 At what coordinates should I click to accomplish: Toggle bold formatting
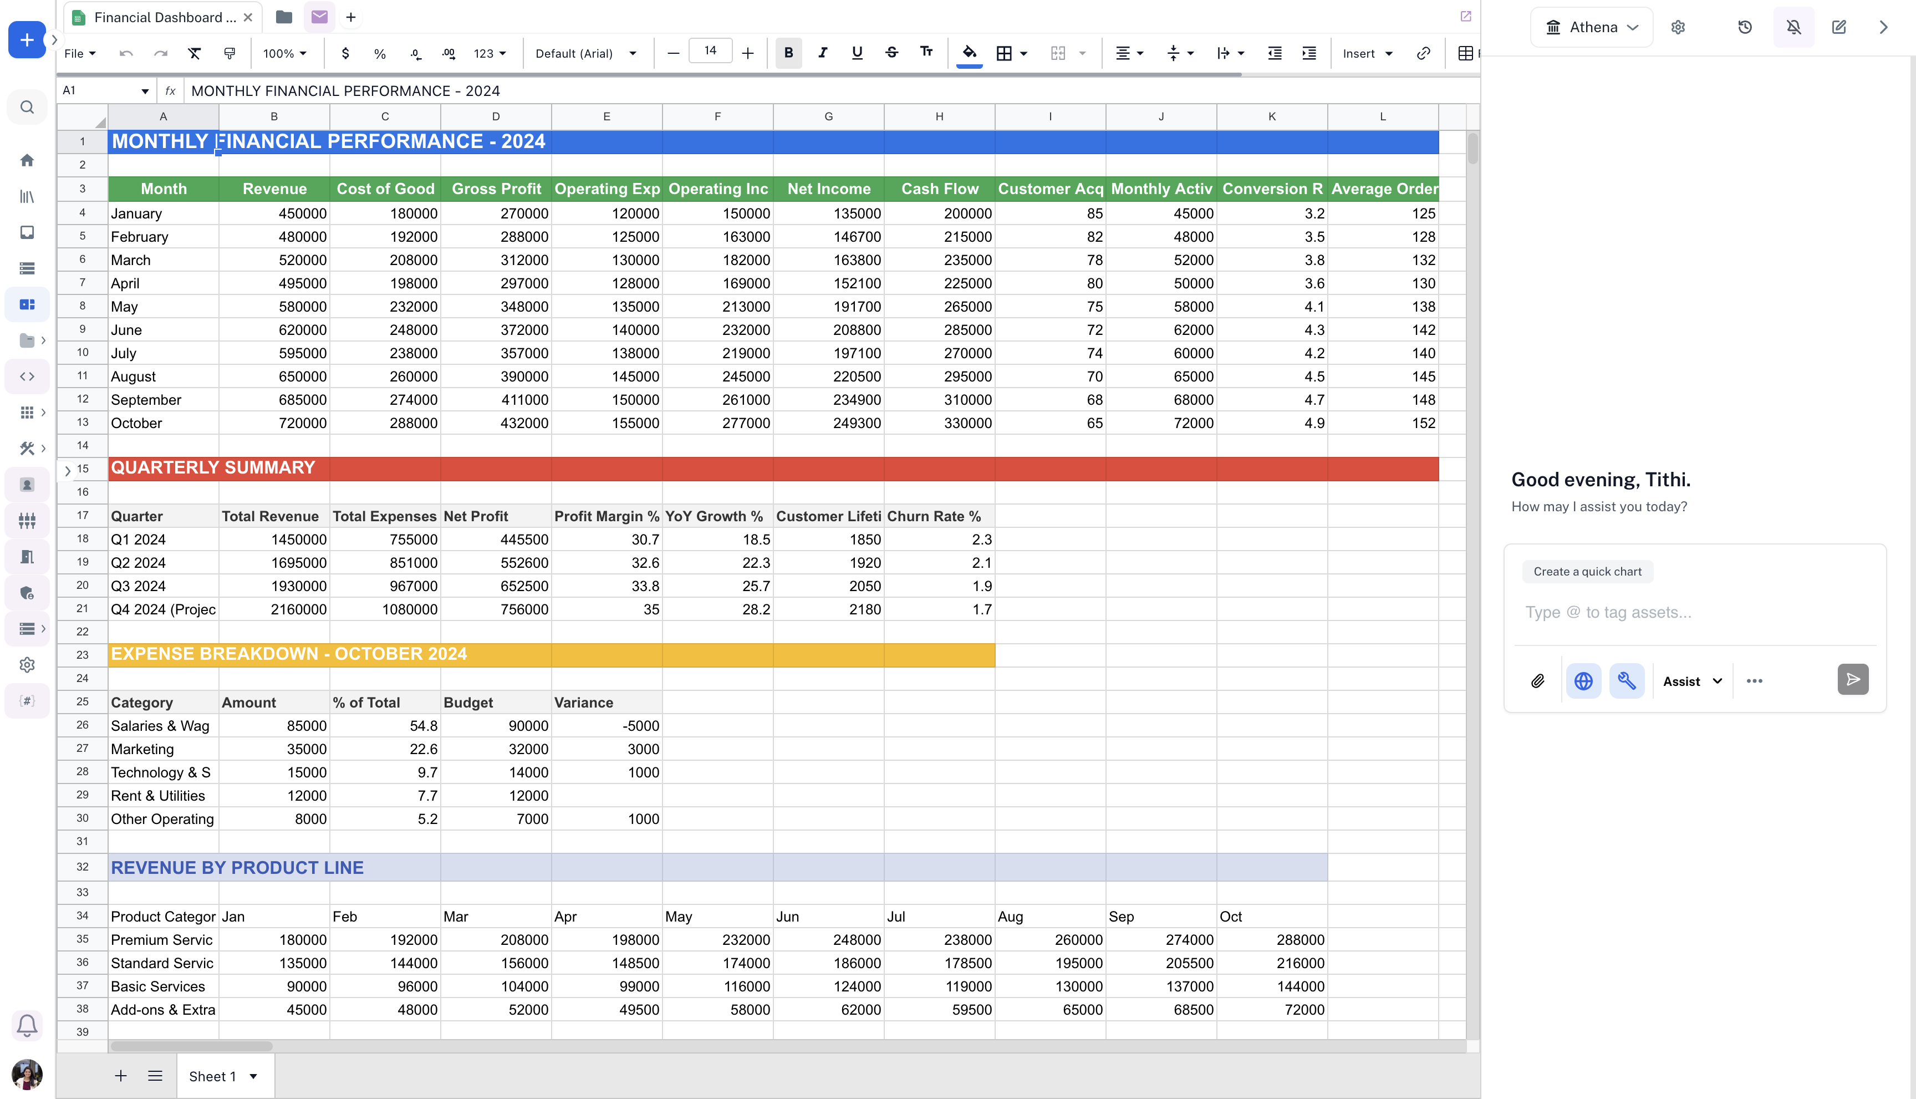tap(788, 53)
